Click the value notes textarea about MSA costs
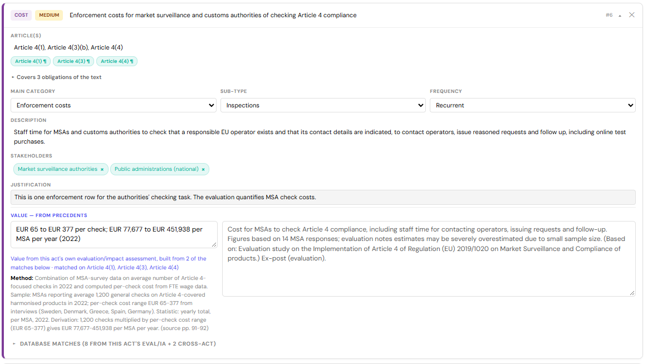This screenshot has width=648, height=364. click(x=429, y=259)
